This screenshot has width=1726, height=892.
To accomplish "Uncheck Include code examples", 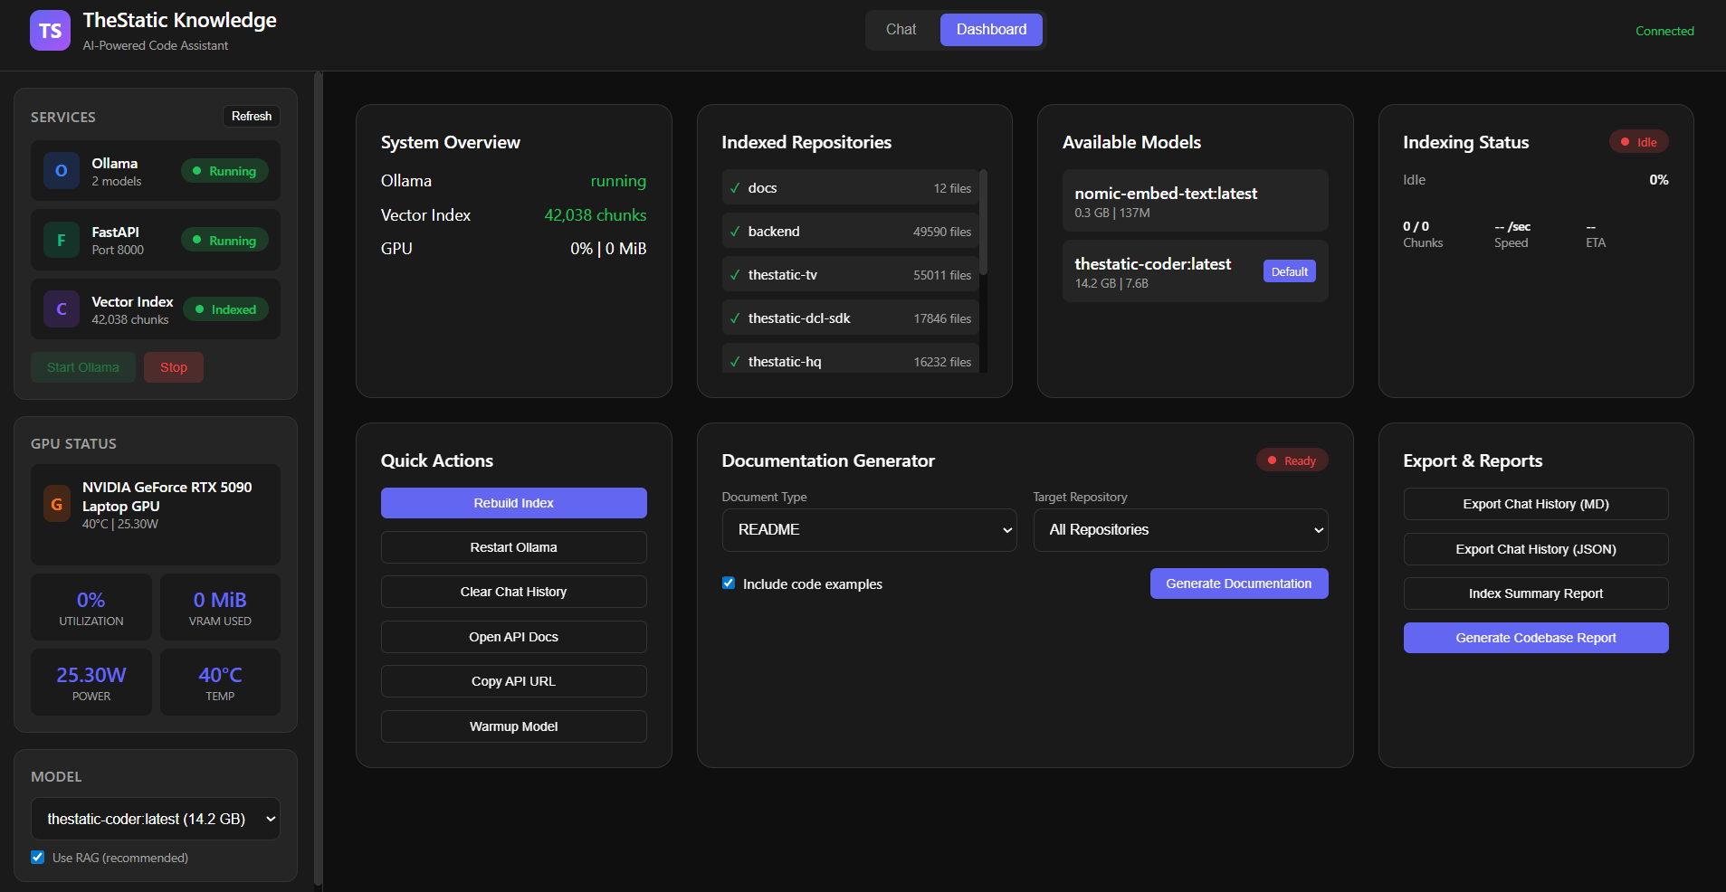I will coord(729,584).
